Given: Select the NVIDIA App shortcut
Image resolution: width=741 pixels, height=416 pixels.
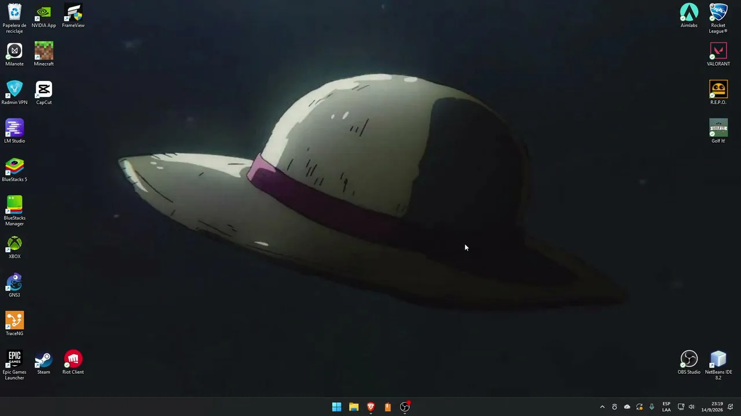Looking at the screenshot, I should point(44,16).
